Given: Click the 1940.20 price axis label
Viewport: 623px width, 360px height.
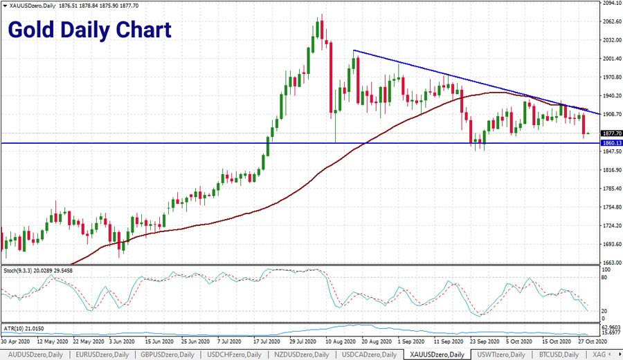Looking at the screenshot, I should point(613,95).
